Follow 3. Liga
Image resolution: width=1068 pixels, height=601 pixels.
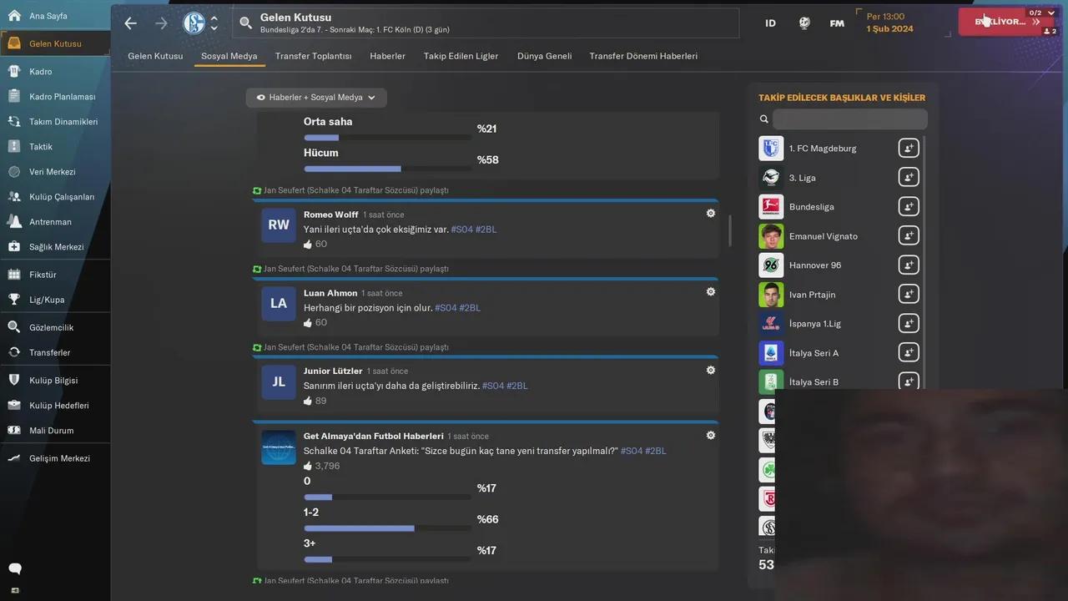909,177
